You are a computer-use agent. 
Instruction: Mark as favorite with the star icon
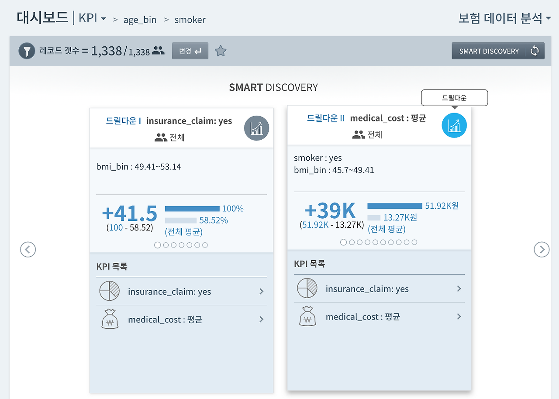(x=221, y=51)
